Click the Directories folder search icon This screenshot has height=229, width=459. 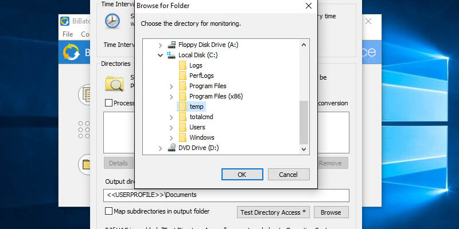click(114, 83)
